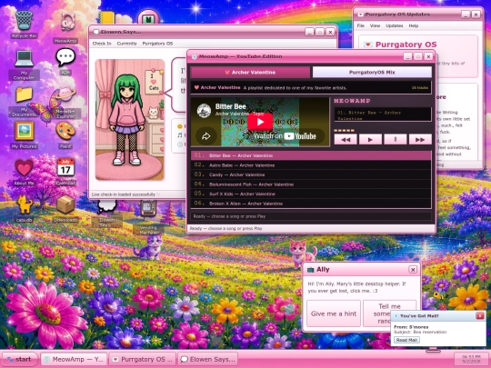Switch to the Archer Valentine playlist tab
This screenshot has width=491, height=368.
[250, 73]
